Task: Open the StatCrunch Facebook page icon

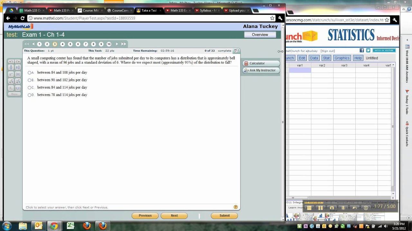Action: tap(362, 50)
